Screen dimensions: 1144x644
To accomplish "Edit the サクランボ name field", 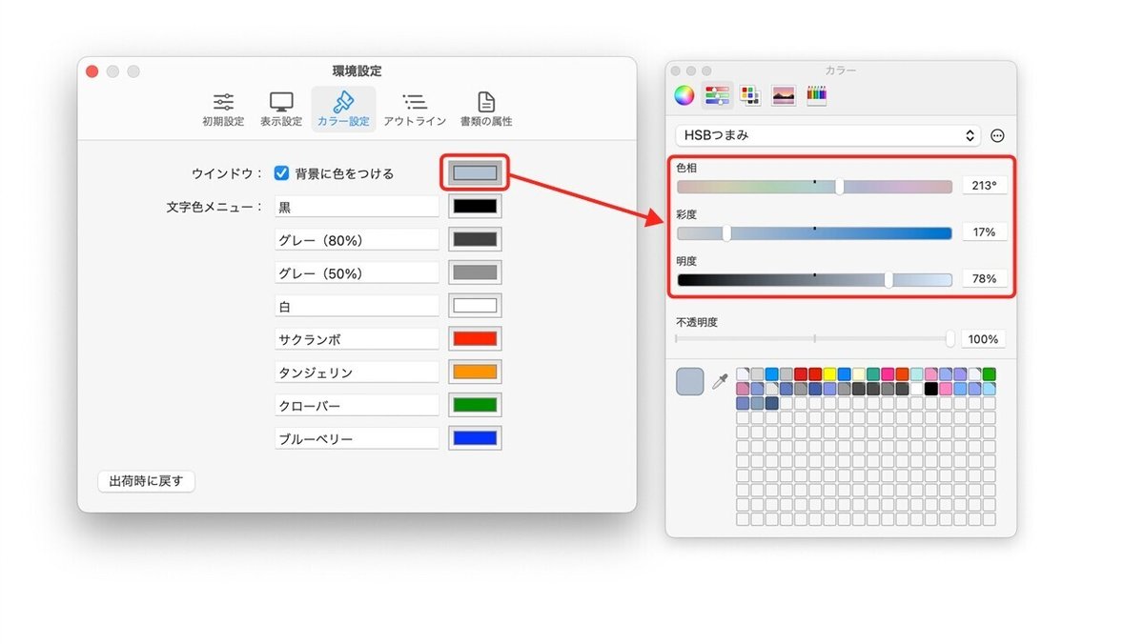I will click(357, 339).
